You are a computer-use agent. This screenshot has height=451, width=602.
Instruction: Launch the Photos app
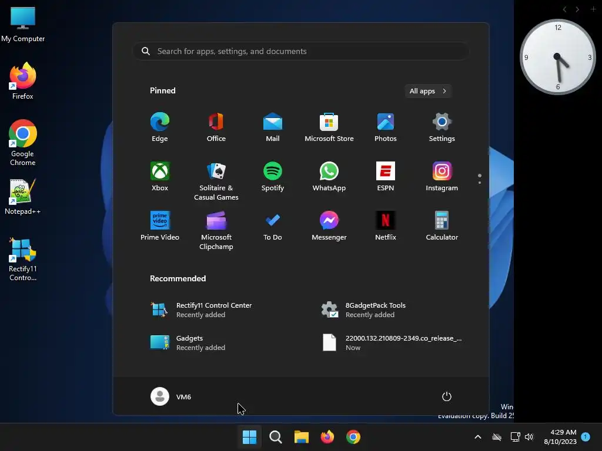[386, 127]
